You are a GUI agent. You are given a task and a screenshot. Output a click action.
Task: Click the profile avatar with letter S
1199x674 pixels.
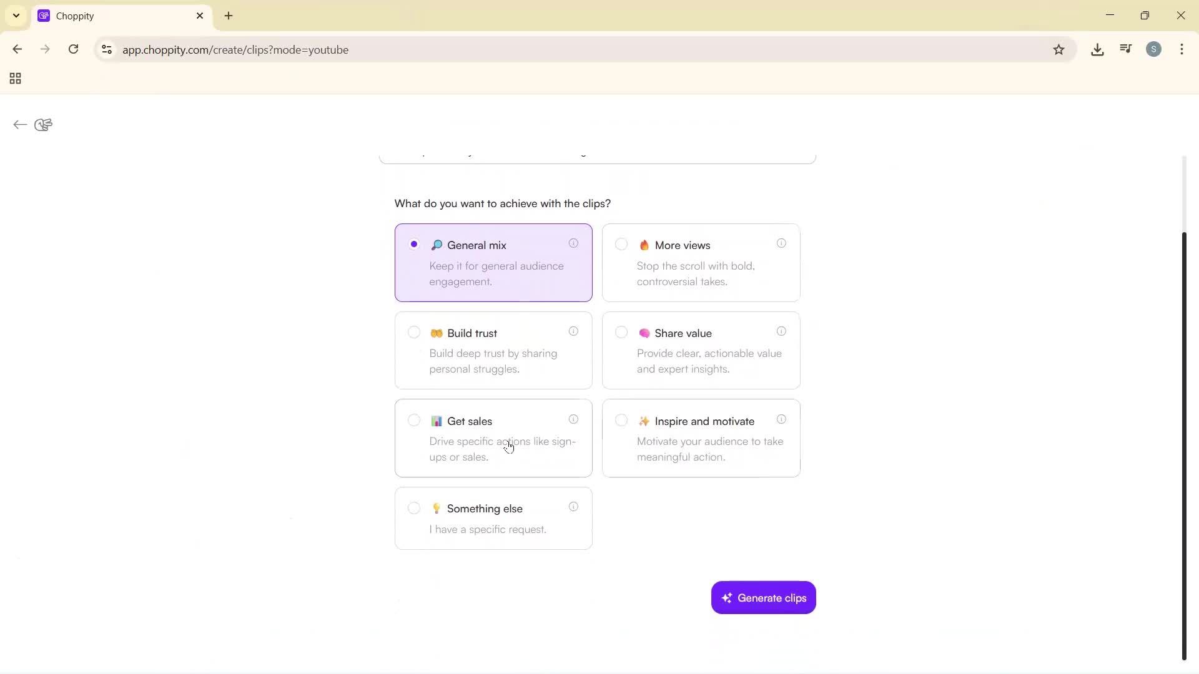[1154, 49]
